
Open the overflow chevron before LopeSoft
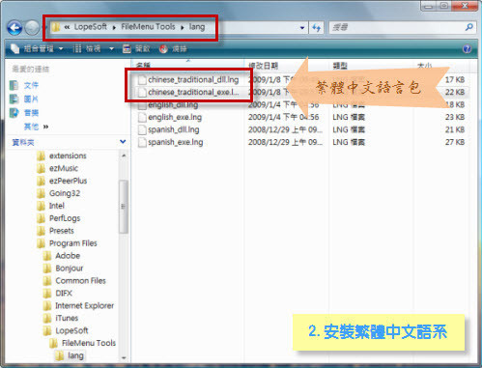(x=67, y=27)
